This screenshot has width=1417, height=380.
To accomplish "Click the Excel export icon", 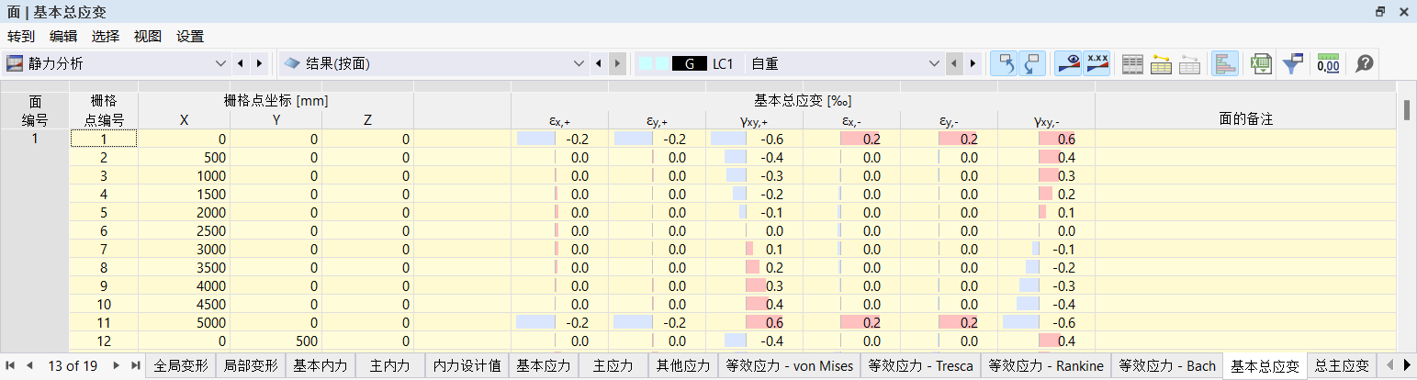I will (x=1261, y=63).
